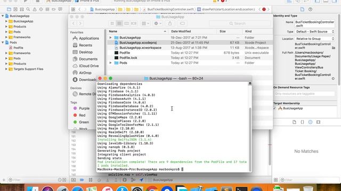Viewport: 341px width, 191px height.
Task: Toggle breakpoints activation in debug bar
Action: (82, 180)
